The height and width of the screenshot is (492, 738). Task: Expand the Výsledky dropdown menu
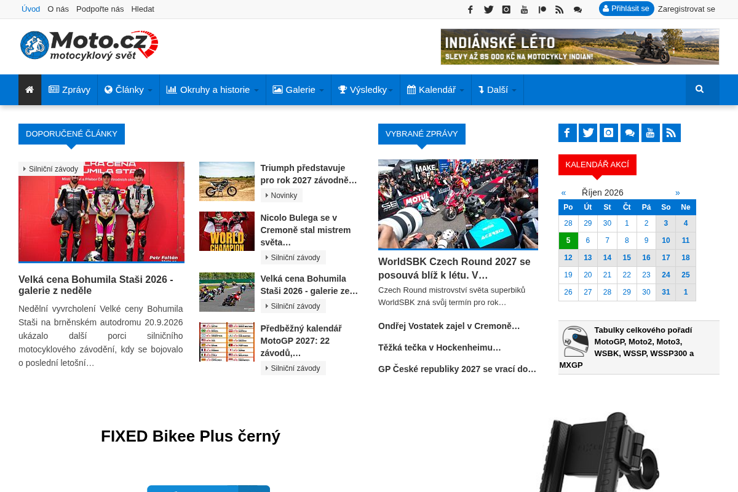click(x=366, y=90)
